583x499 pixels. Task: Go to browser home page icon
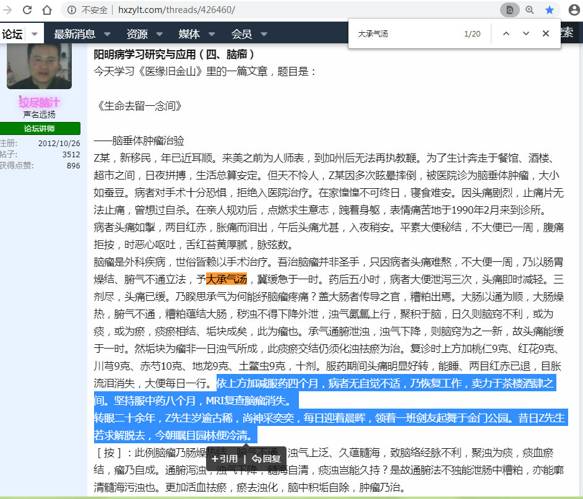pos(47,10)
